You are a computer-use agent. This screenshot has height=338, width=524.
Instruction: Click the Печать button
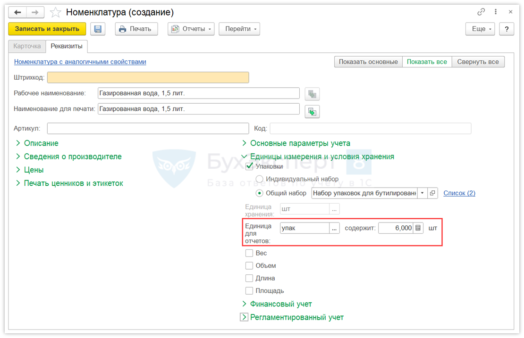coord(136,29)
